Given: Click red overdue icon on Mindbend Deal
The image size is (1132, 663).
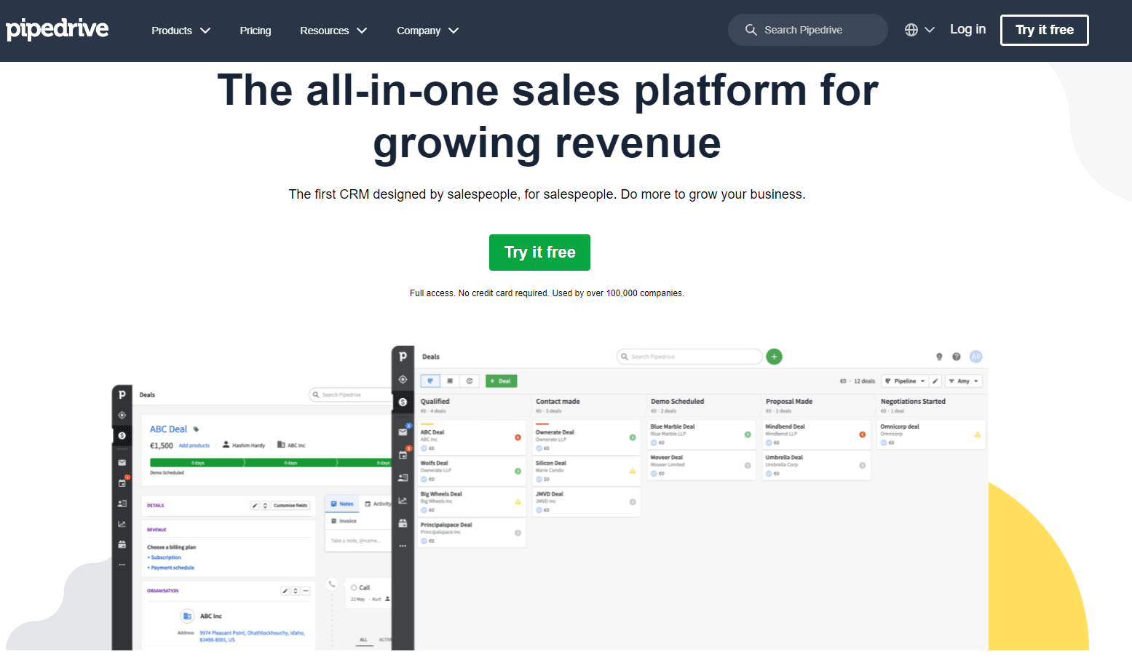Looking at the screenshot, I should tap(862, 434).
